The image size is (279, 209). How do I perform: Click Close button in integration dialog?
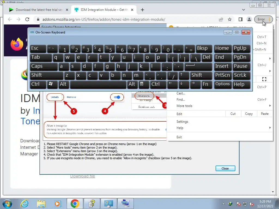pyautogui.click(x=225, y=168)
